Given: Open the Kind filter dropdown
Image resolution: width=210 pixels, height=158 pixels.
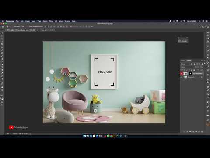Looking at the screenshot, I should tap(185, 64).
